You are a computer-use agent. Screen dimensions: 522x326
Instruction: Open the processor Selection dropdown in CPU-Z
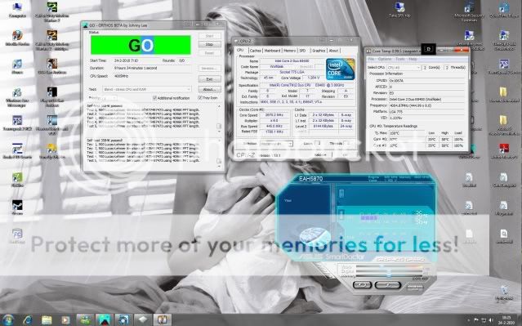pos(276,144)
